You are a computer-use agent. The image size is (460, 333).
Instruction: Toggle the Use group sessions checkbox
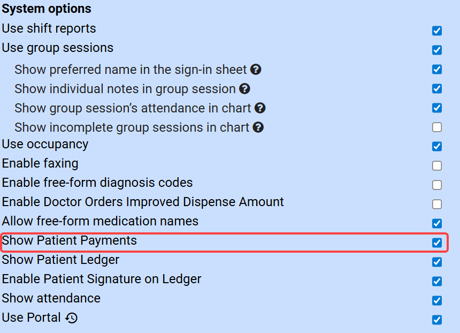tap(437, 50)
